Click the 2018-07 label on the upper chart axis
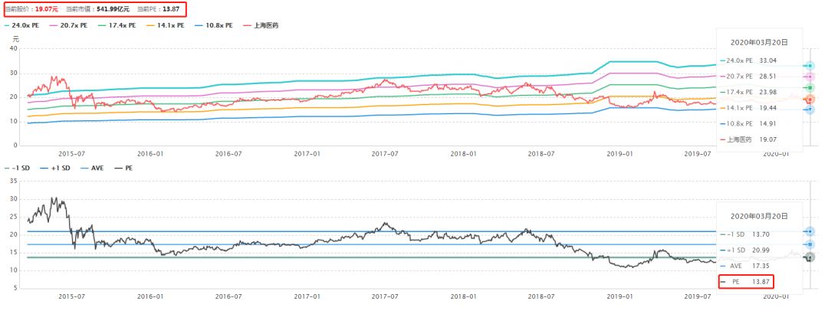Screen dimensions: 828x314 (x=540, y=154)
